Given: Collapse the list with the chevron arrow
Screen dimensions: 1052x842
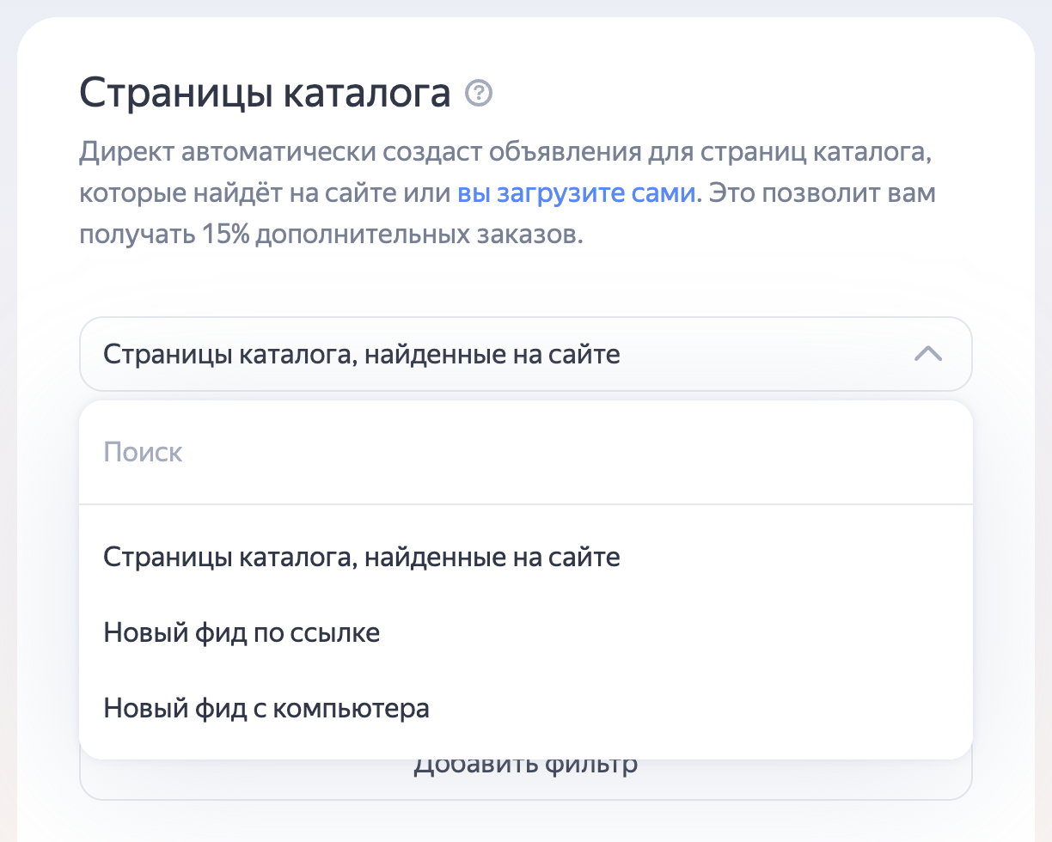Looking at the screenshot, I should coord(928,354).
